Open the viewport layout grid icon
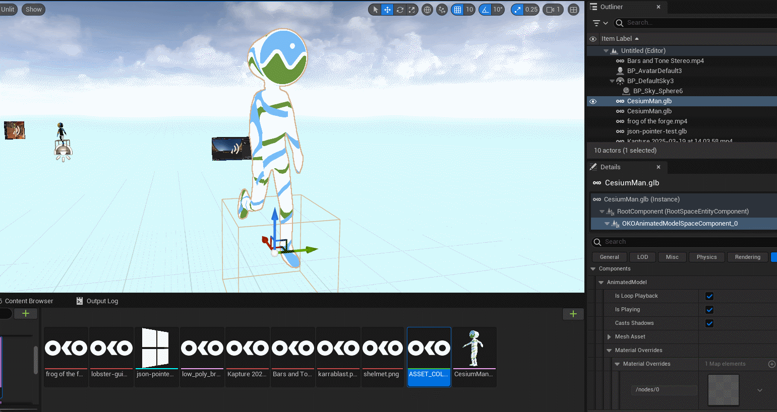This screenshot has width=777, height=412. point(573,10)
